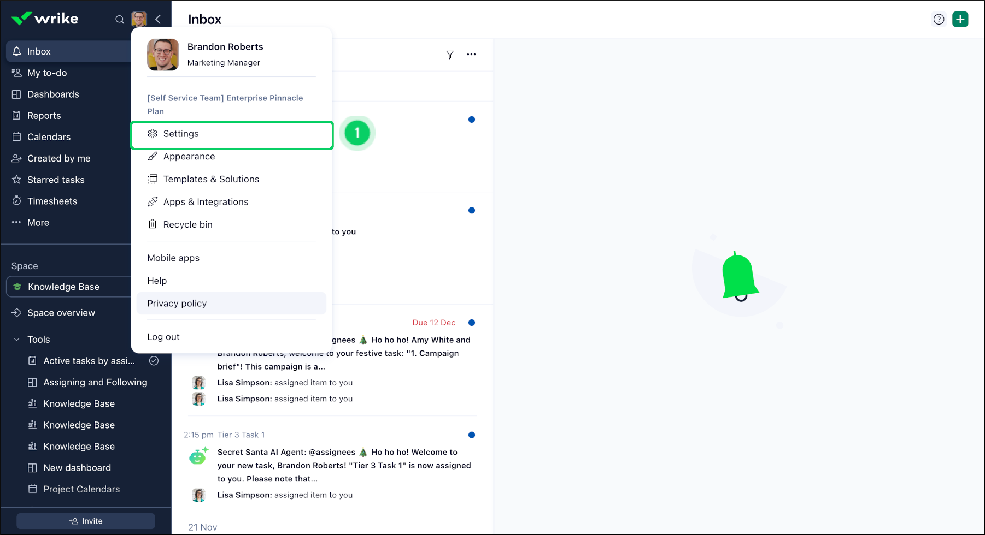The height and width of the screenshot is (535, 985).
Task: Click the green plus create button
Action: pyautogui.click(x=960, y=20)
